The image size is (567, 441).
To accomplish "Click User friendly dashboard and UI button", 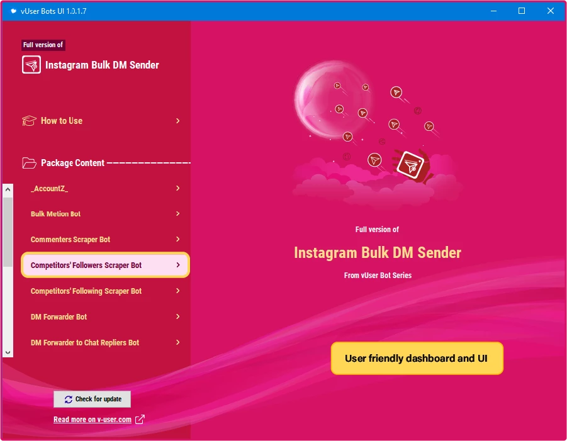I will tap(417, 358).
